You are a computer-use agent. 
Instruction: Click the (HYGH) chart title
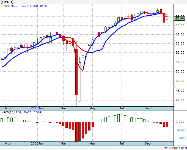[x=7, y=2]
